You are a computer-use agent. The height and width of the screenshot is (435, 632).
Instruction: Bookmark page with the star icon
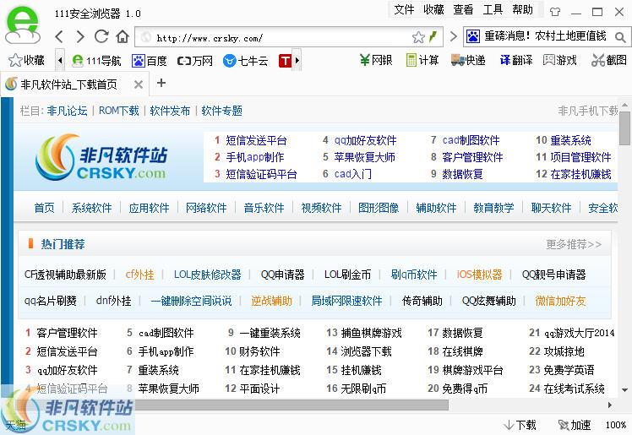tap(418, 37)
